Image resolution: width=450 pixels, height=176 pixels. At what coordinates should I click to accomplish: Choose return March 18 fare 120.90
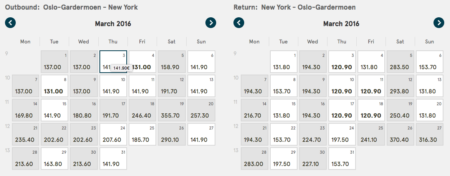click(x=371, y=110)
